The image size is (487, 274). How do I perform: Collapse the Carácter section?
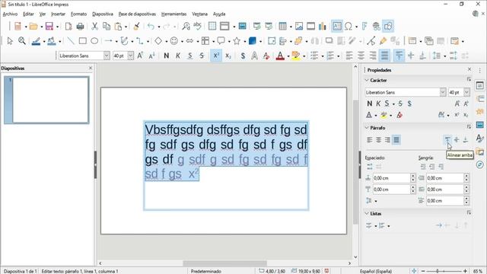[x=367, y=80]
